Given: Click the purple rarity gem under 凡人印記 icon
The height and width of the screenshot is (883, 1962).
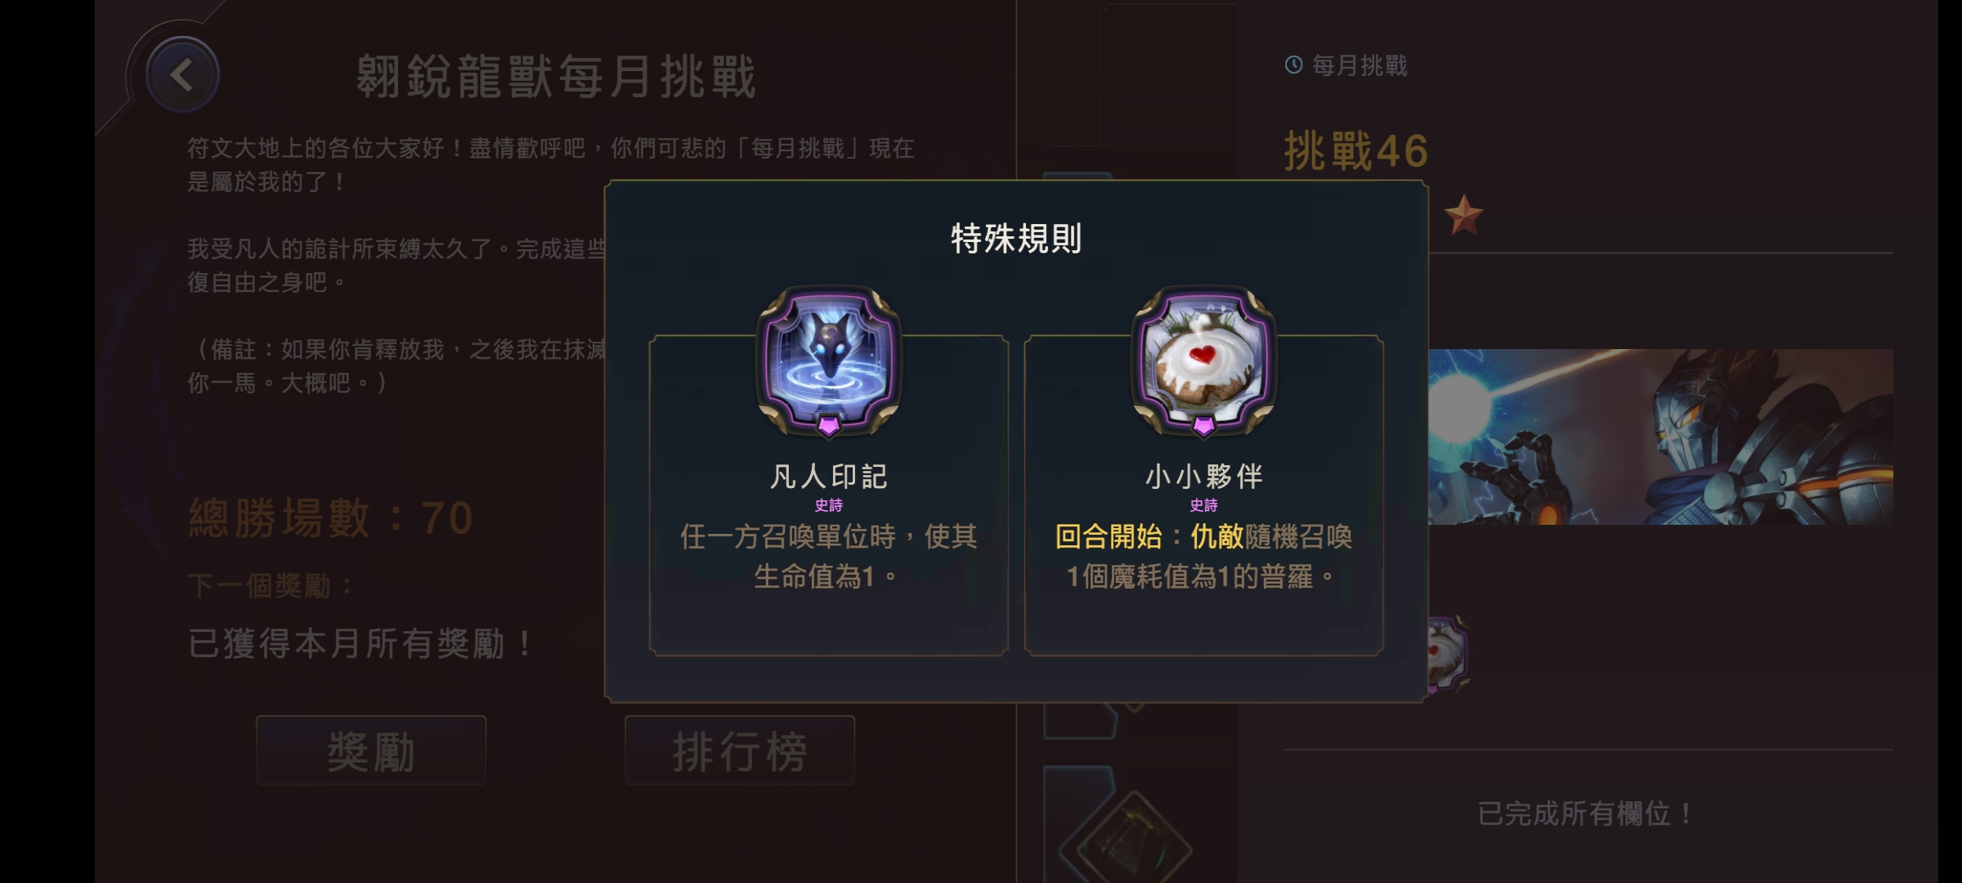Looking at the screenshot, I should pos(828,425).
